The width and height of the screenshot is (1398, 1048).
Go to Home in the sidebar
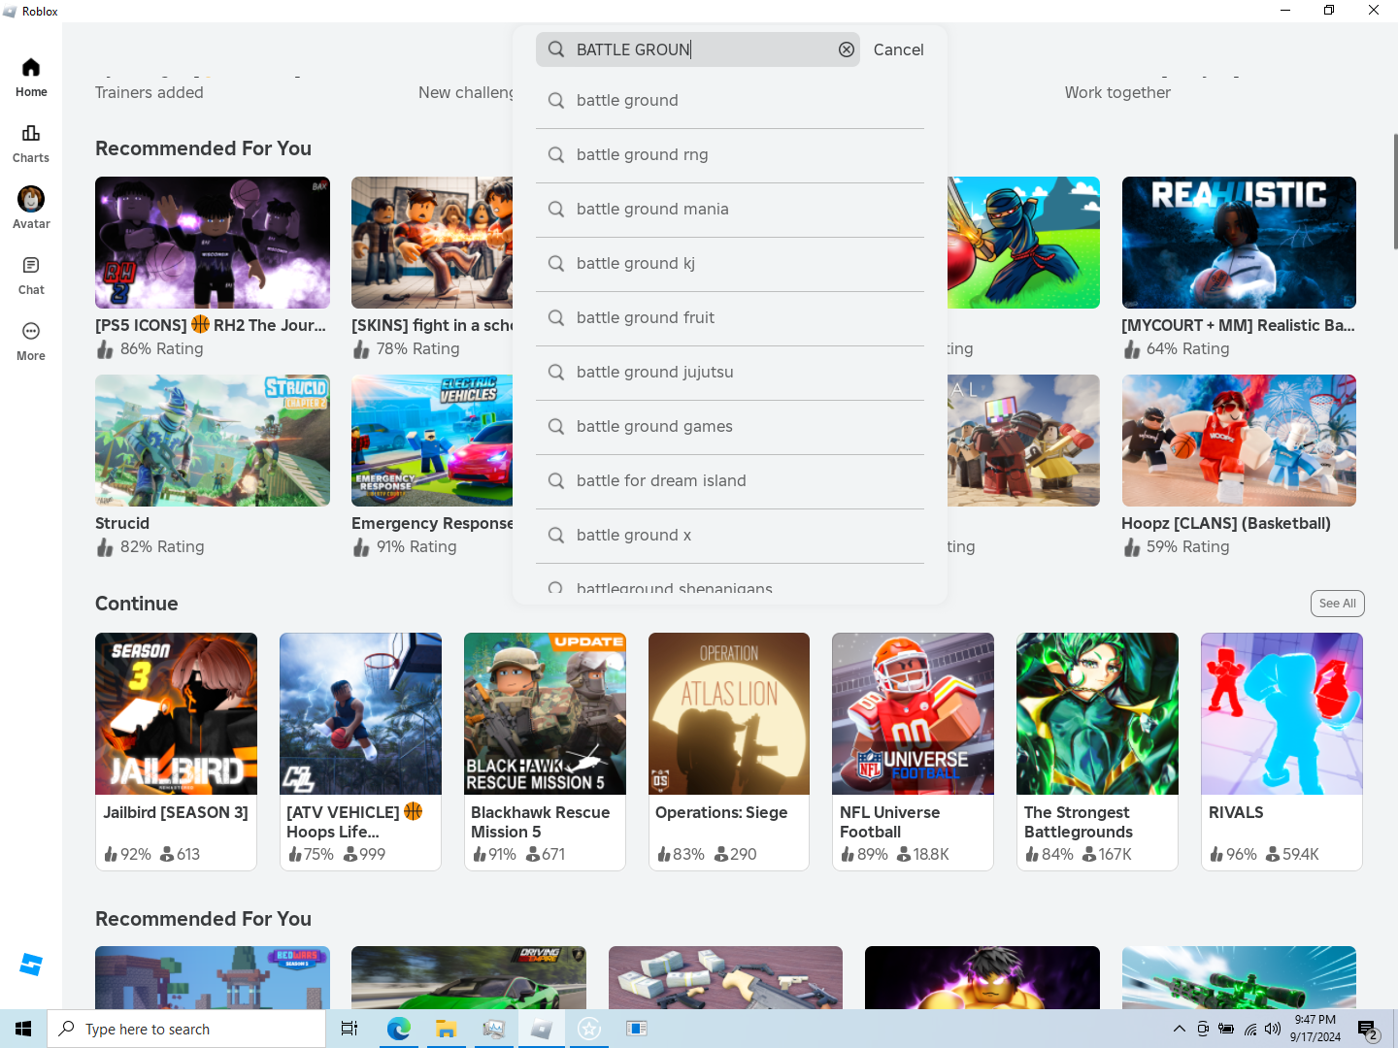[x=31, y=78]
